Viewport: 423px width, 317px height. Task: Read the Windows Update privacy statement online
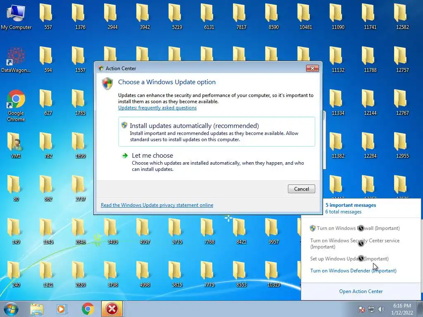[x=157, y=205]
